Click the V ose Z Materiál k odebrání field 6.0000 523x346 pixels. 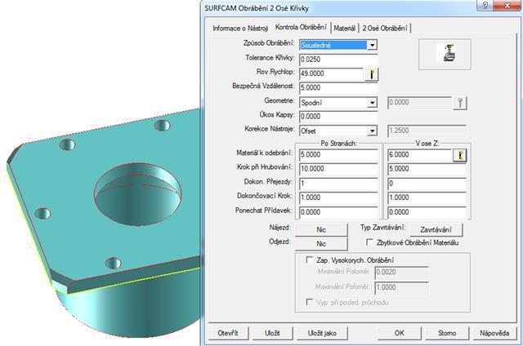click(x=419, y=154)
